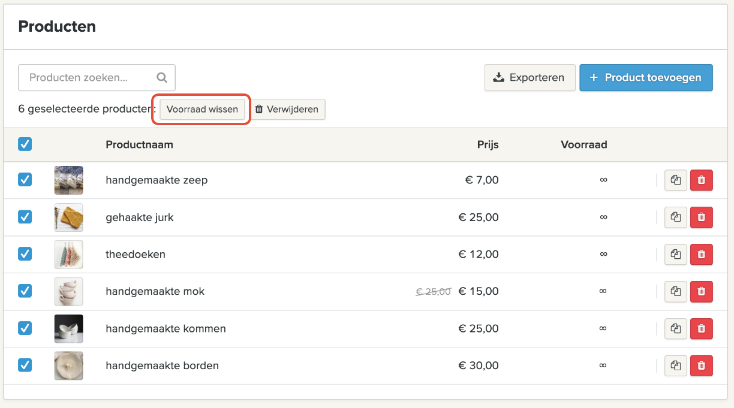Open the handgemaakte mok thumbnail
734x408 pixels.
tap(68, 291)
